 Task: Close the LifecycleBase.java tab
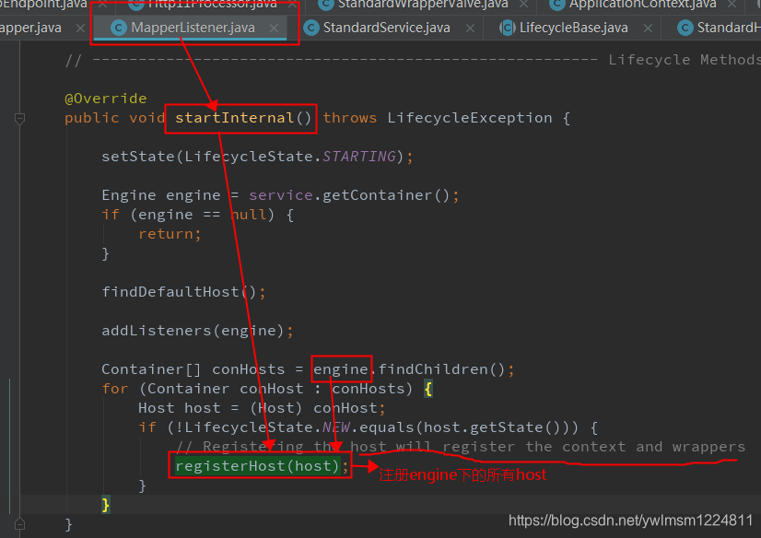coord(648,29)
